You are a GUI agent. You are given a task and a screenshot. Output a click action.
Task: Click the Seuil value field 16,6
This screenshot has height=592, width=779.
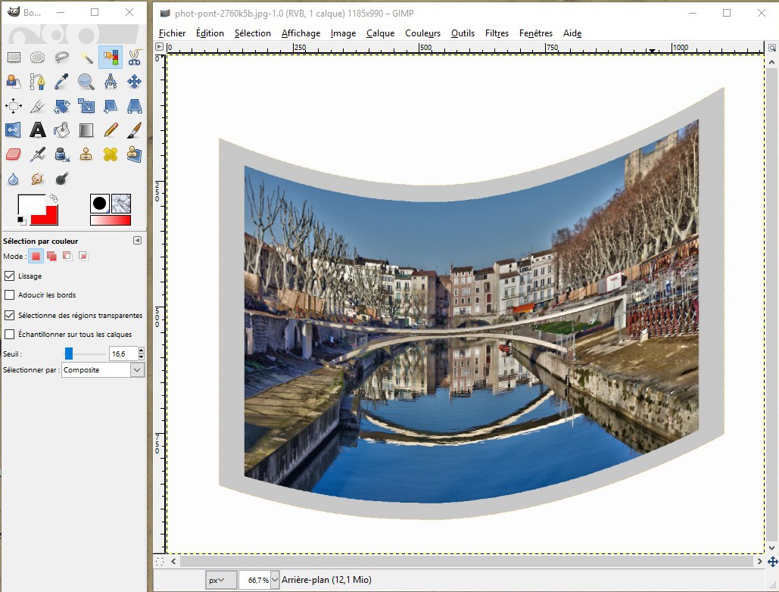pyautogui.click(x=123, y=354)
